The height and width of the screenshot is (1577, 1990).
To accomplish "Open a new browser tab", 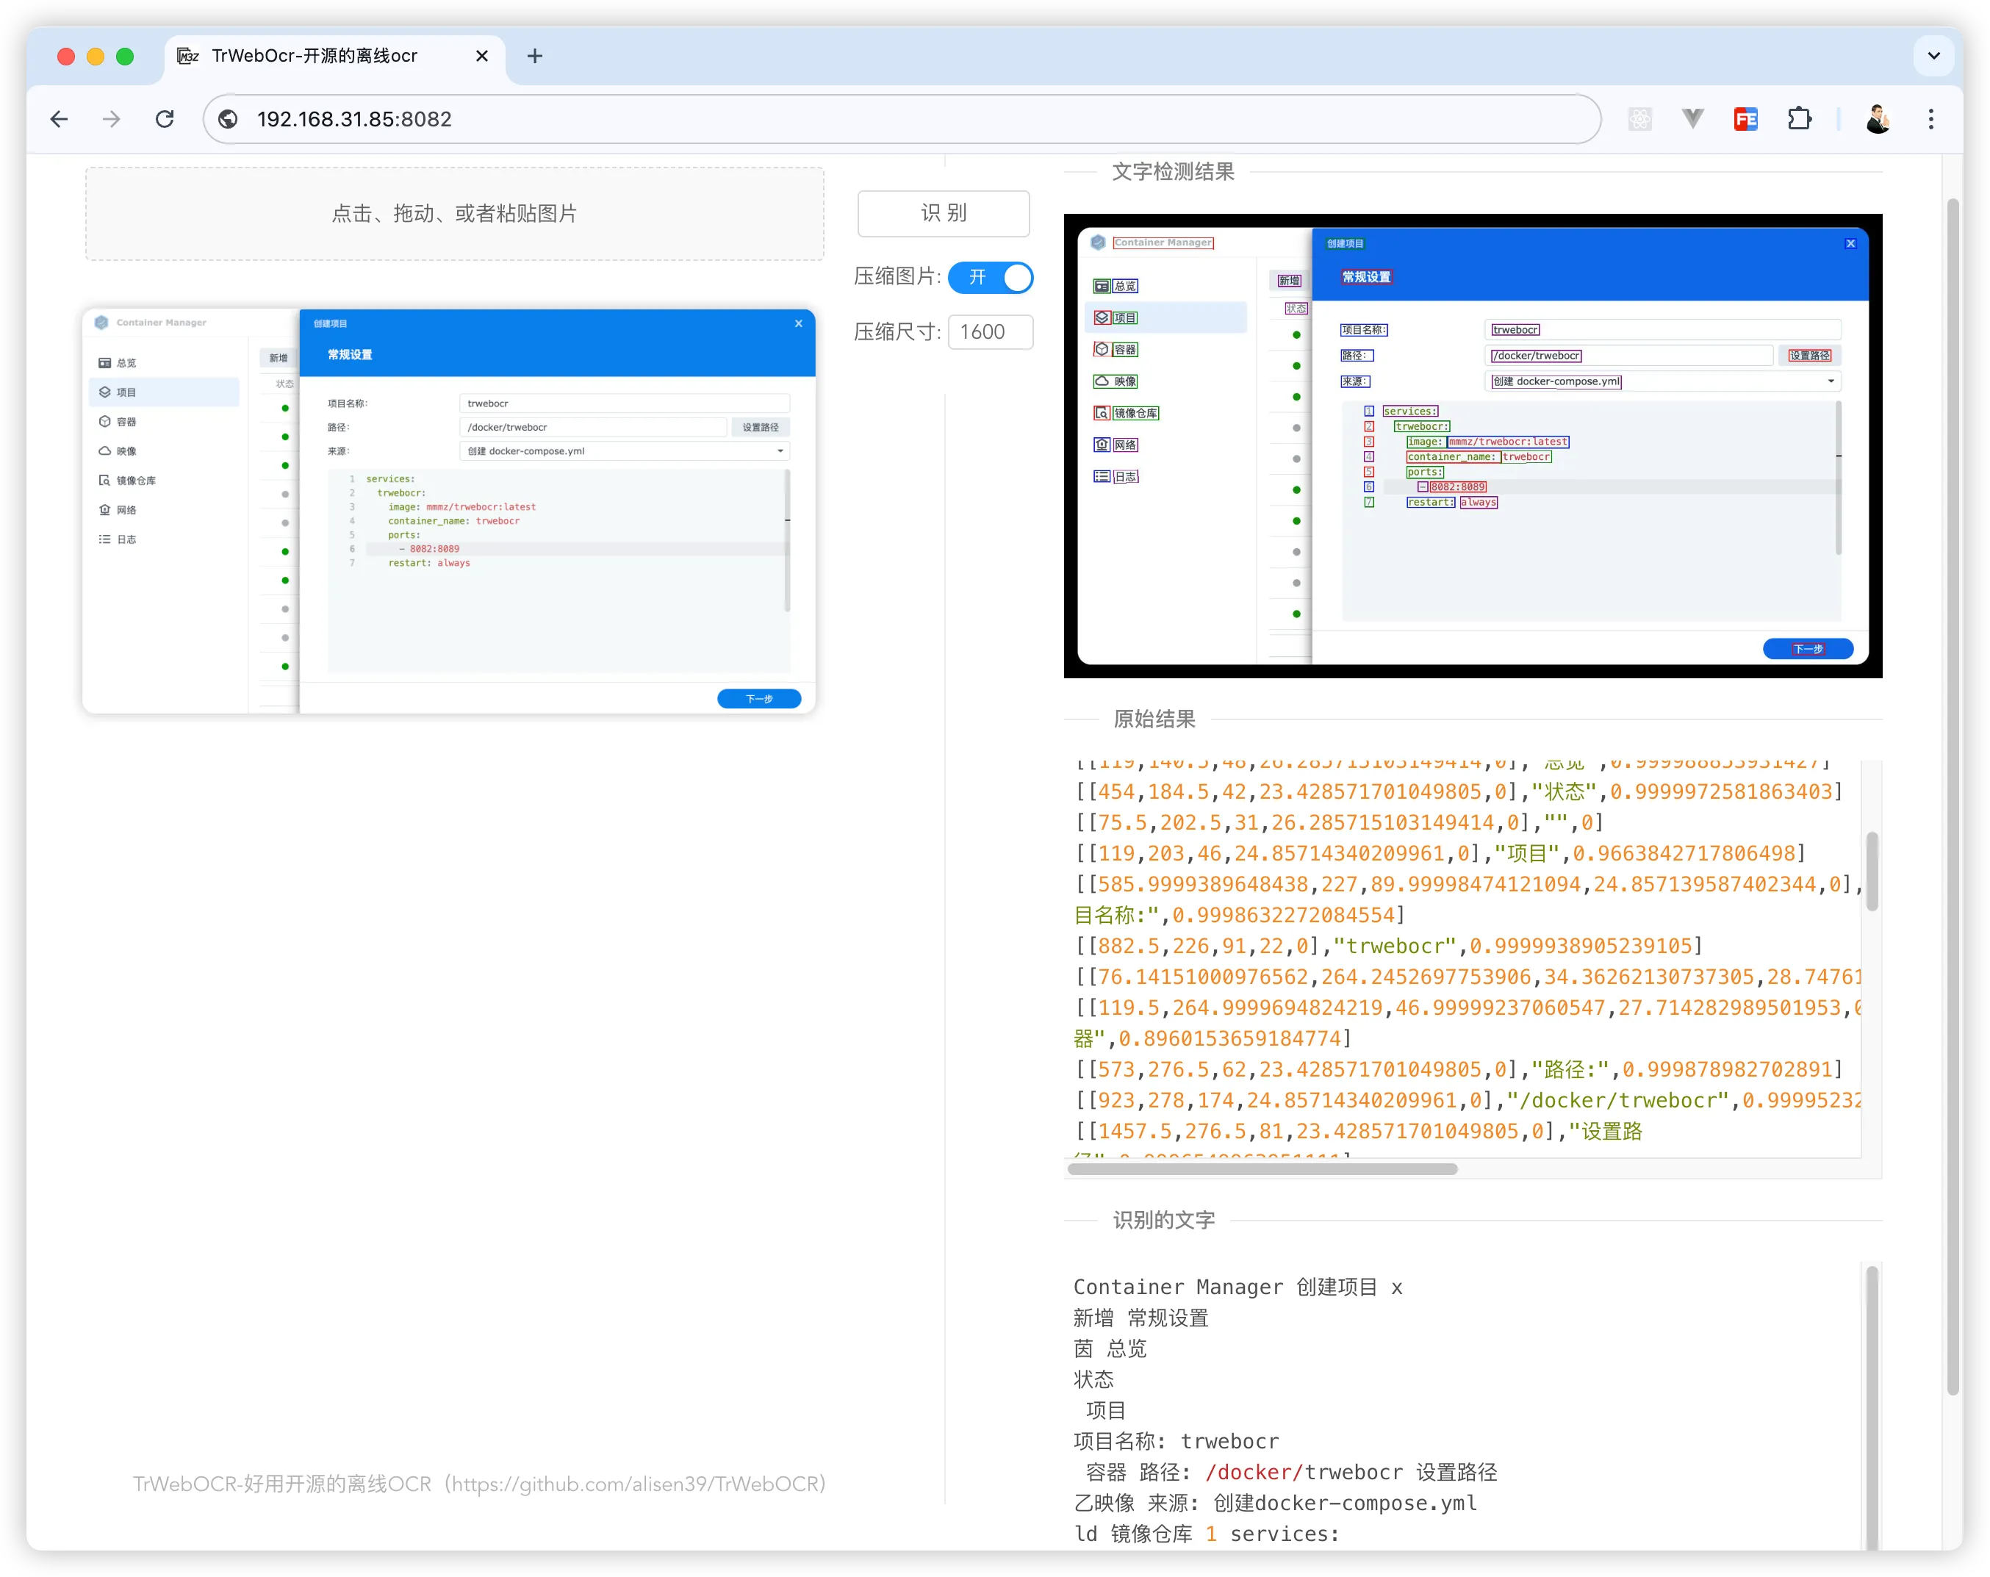I will (x=534, y=57).
